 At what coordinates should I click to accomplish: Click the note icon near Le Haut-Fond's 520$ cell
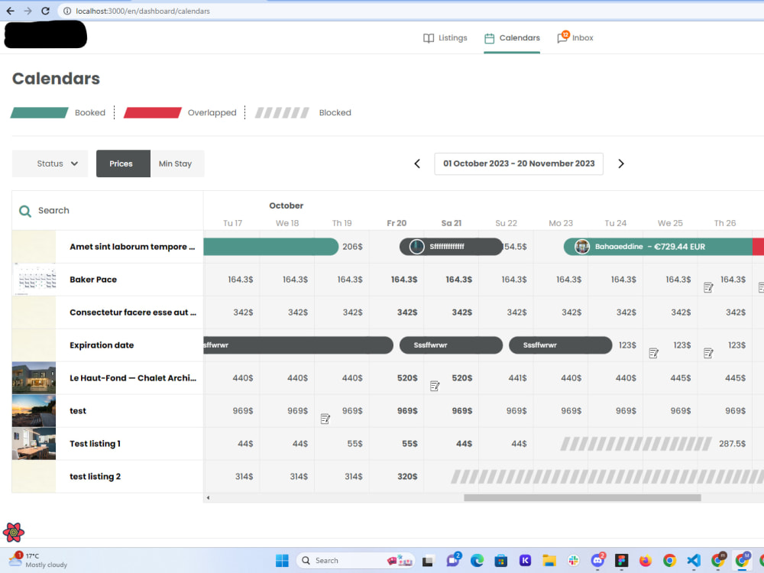435,387
